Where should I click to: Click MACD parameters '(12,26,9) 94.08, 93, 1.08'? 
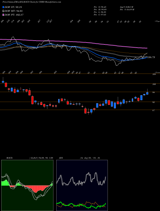pyautogui.click(x=41, y=158)
